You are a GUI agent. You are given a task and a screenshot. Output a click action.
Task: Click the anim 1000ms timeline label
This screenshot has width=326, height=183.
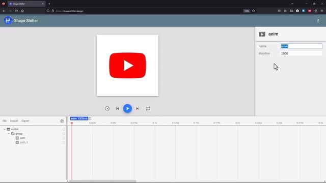[79, 118]
